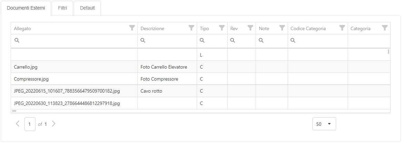This screenshot has width=402, height=143.
Task: Open the filter icon on Codice Categoria column
Action: (x=342, y=28)
